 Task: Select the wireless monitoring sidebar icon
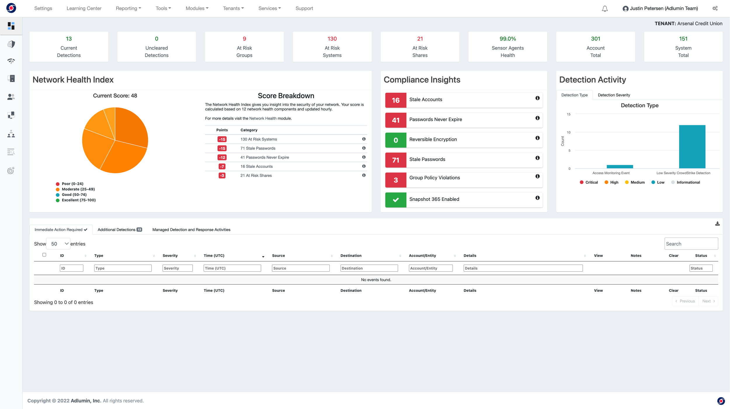click(11, 61)
